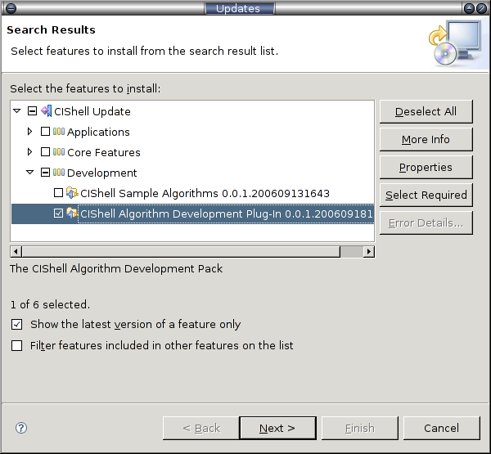
Task: Open the help question mark icon
Action: click(21, 428)
